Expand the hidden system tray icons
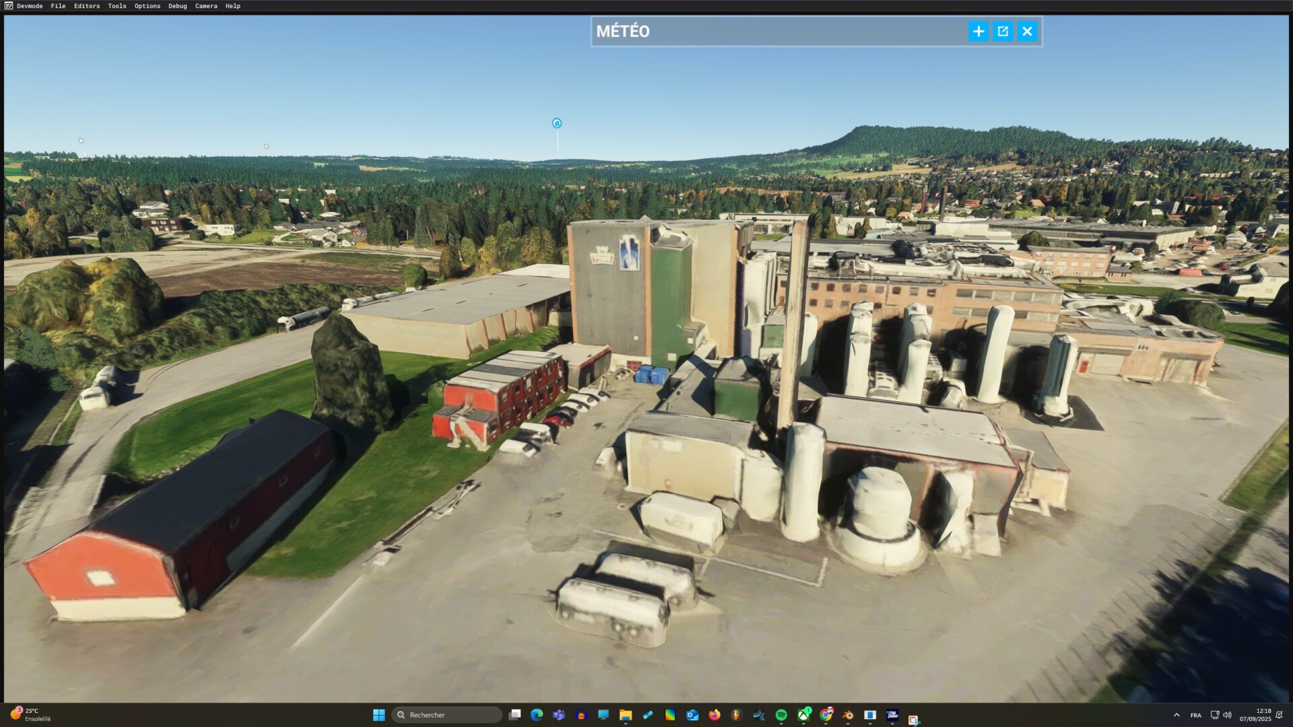The image size is (1293, 727). (x=1176, y=715)
